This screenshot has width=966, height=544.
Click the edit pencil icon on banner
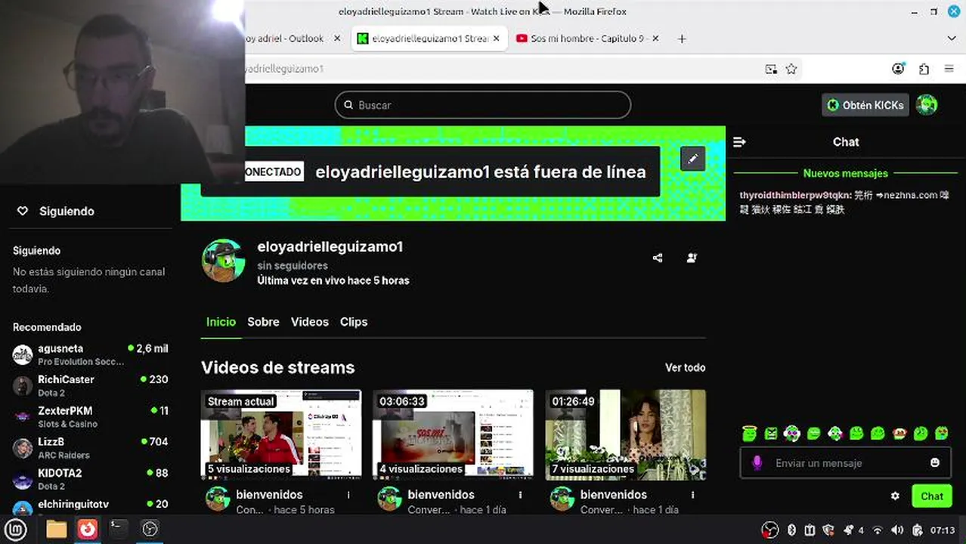point(693,159)
